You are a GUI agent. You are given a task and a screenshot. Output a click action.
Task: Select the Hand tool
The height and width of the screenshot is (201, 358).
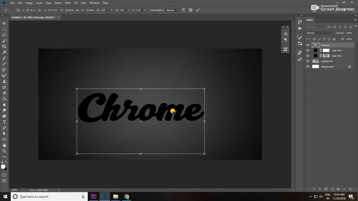[x=4, y=145]
